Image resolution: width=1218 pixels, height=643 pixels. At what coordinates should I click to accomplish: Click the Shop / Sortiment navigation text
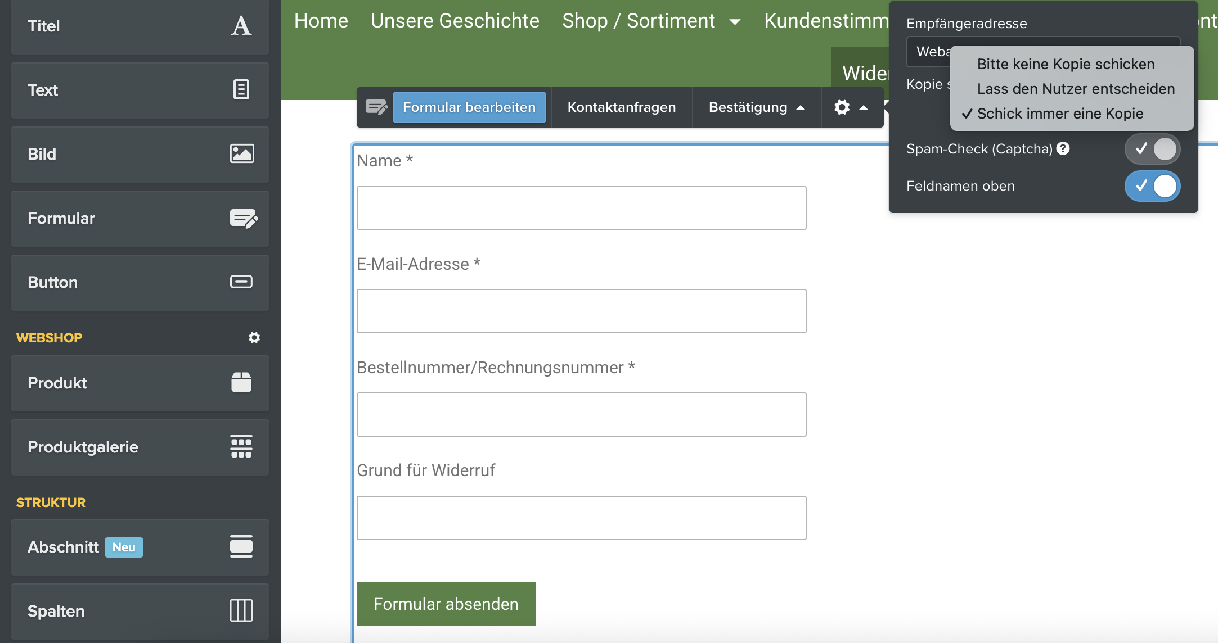tap(639, 21)
